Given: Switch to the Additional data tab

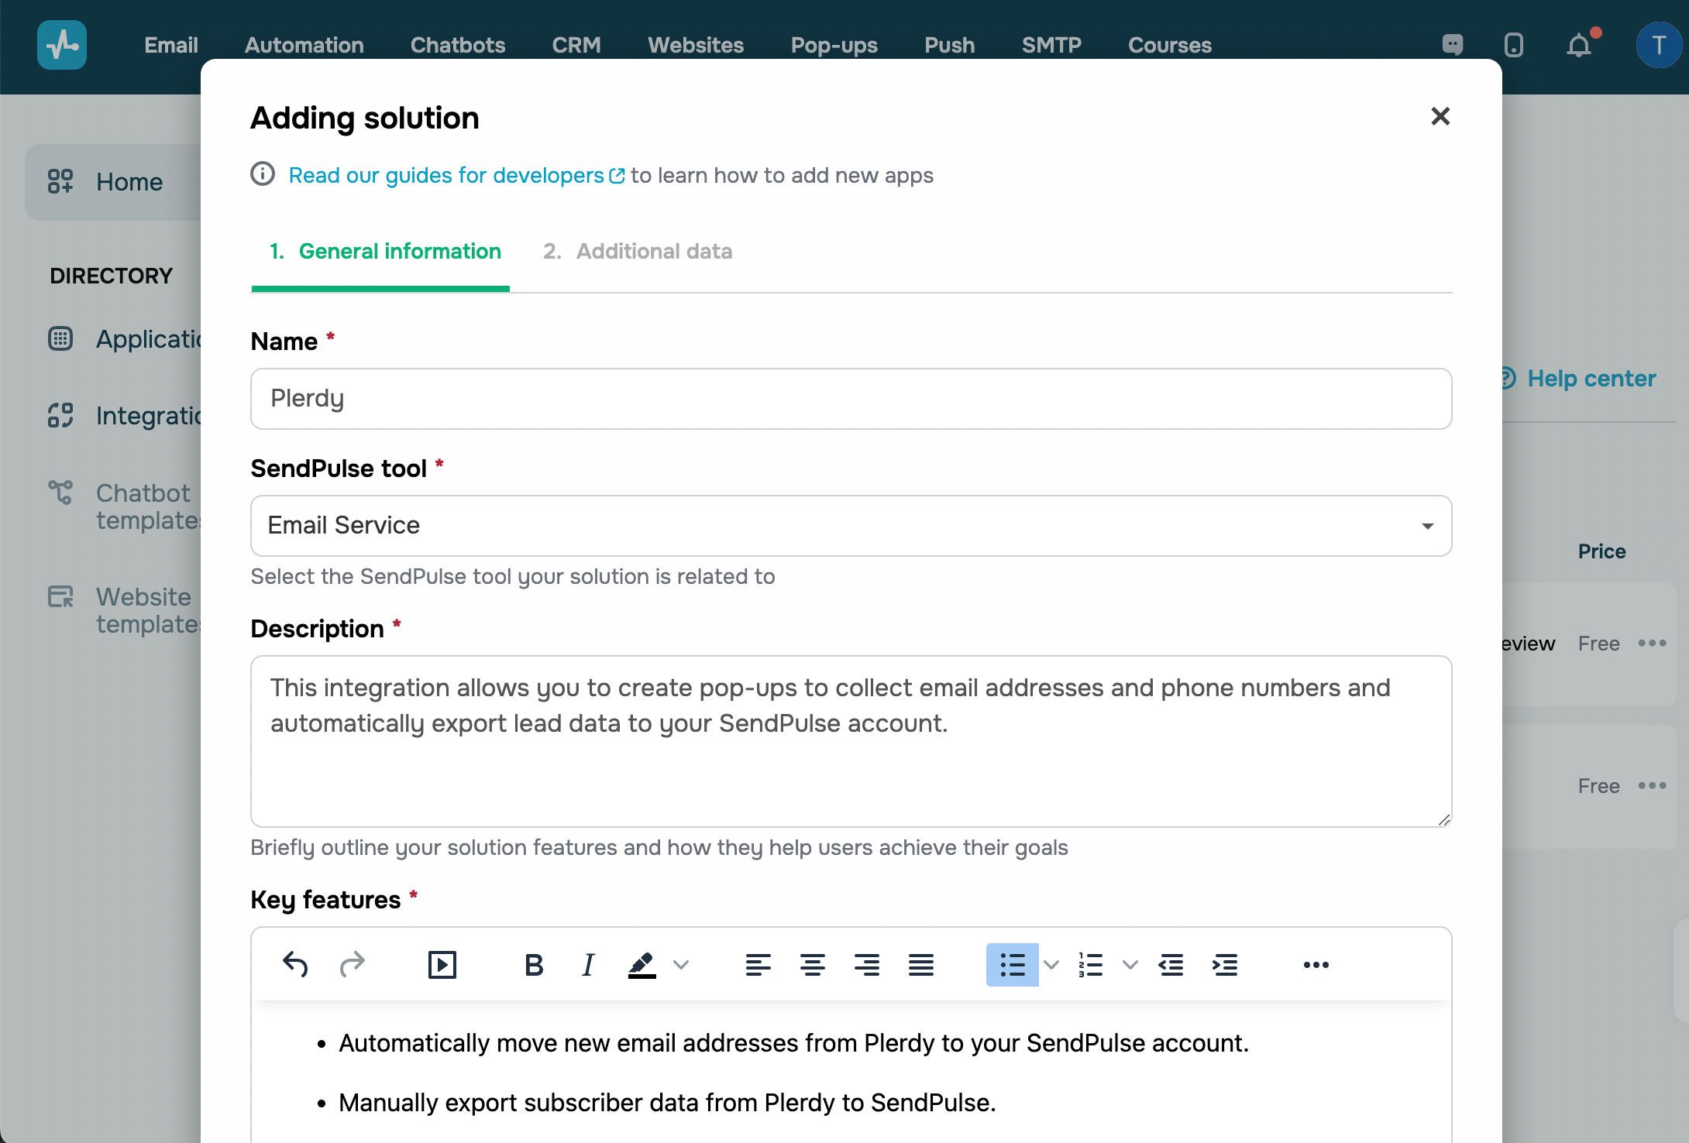Looking at the screenshot, I should [x=638, y=252].
